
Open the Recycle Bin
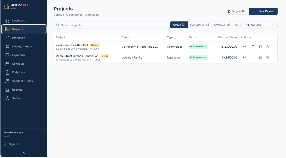point(236,11)
